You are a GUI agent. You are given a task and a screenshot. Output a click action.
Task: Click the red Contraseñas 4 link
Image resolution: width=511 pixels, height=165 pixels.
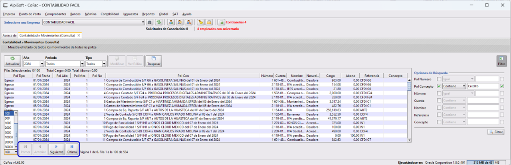[237, 22]
